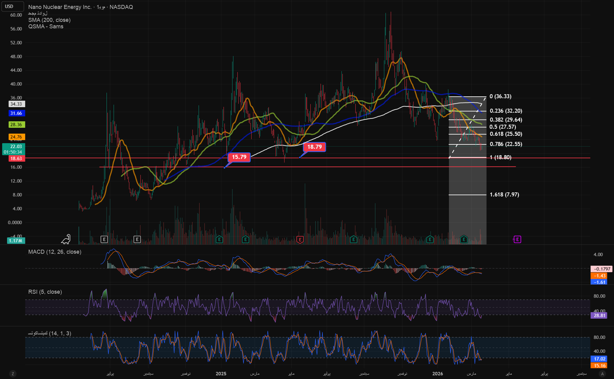The image size is (614, 379).
Task: Click the green earnings marker at early 2025
Action: pyautogui.click(x=219, y=239)
